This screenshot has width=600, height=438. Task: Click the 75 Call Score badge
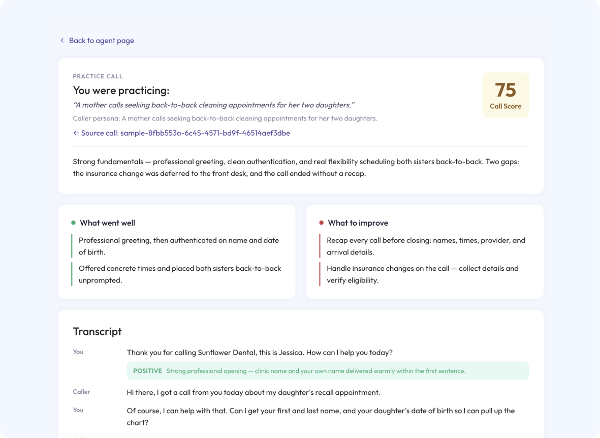click(x=506, y=95)
